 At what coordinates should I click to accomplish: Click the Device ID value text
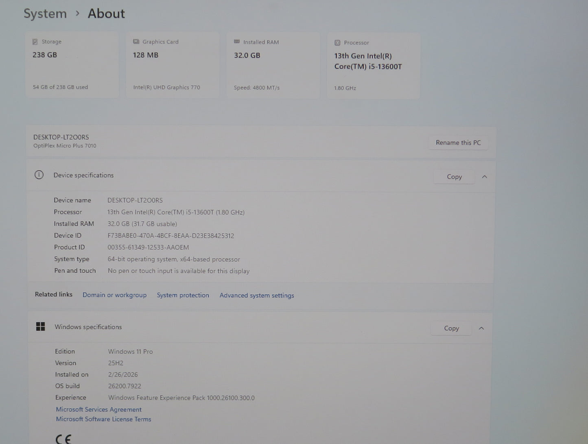click(x=170, y=236)
